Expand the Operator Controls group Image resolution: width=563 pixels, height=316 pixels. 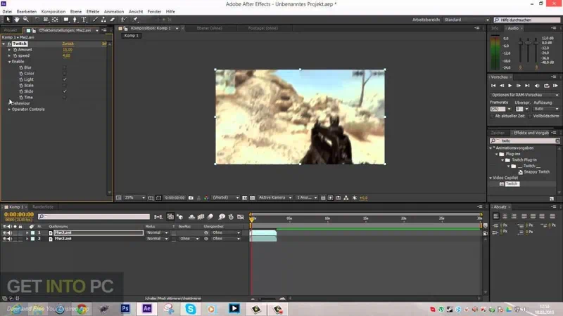click(x=9, y=110)
